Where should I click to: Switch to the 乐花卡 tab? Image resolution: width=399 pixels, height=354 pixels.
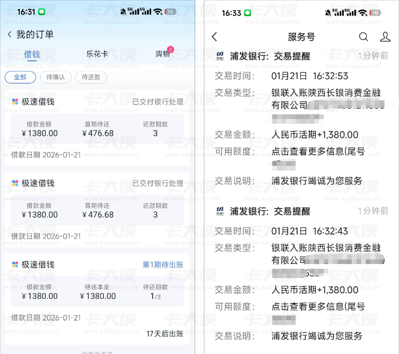pyautogui.click(x=97, y=54)
